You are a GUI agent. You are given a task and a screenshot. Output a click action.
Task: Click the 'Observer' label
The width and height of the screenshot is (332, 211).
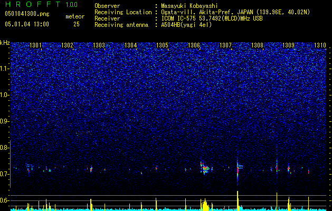[107, 6]
